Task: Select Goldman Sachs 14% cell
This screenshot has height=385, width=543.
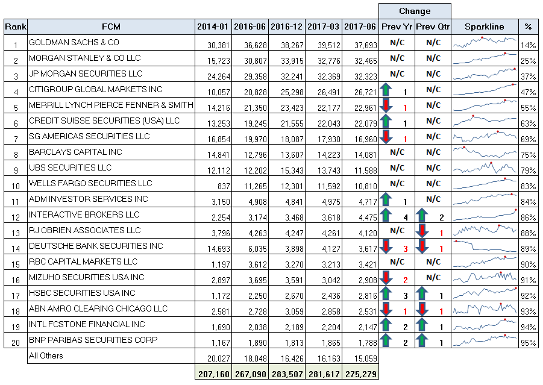Action: click(528, 43)
